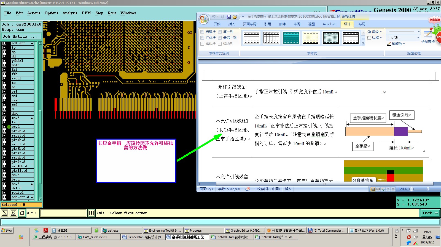
Task: Open quick access toolbar customize arrow
Action: tap(243, 17)
